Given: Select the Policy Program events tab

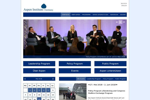Looking at the screenshot, I should (x=108, y=79).
